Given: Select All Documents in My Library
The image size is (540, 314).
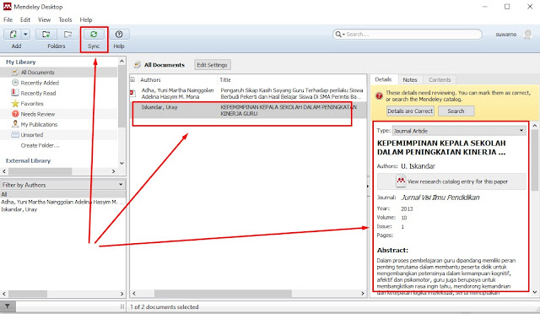Looking at the screenshot, I should pos(37,73).
